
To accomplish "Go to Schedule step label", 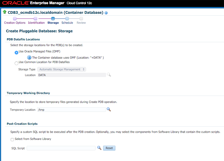I will pyautogui.click(x=67, y=23).
